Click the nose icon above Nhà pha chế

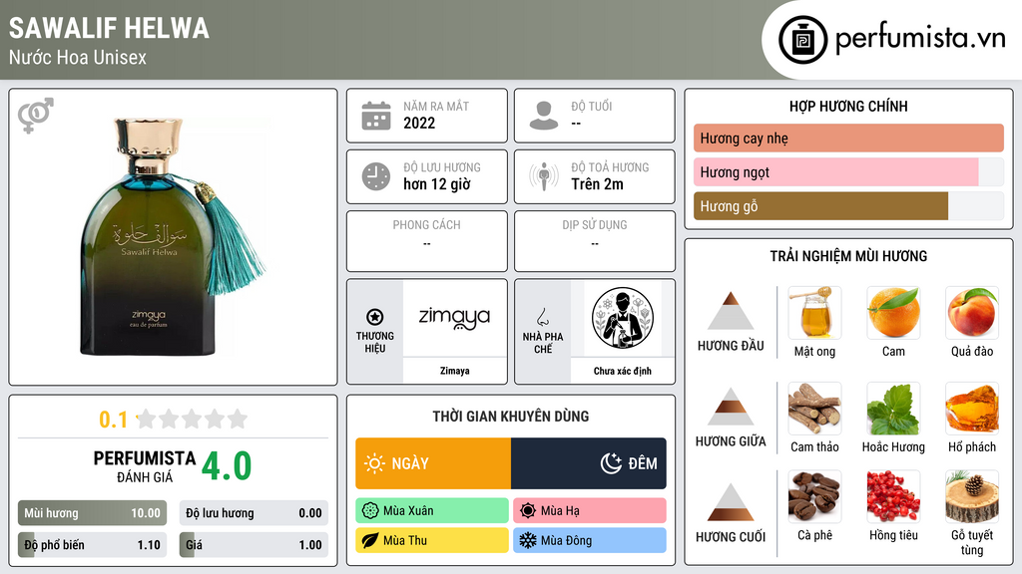[542, 317]
